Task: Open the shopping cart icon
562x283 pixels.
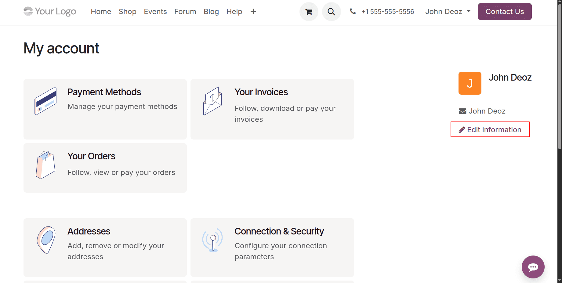Action: pyautogui.click(x=309, y=12)
